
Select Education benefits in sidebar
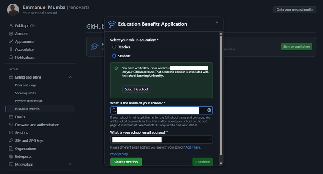[x=27, y=109]
